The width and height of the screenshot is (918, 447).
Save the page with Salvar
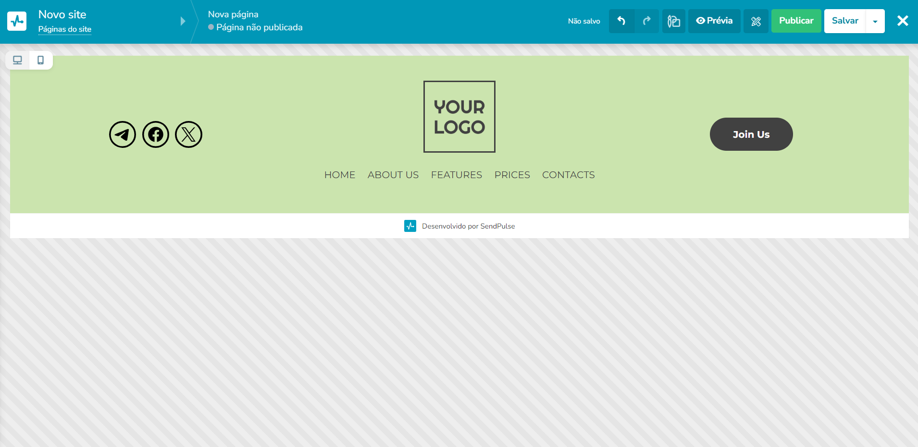[845, 21]
